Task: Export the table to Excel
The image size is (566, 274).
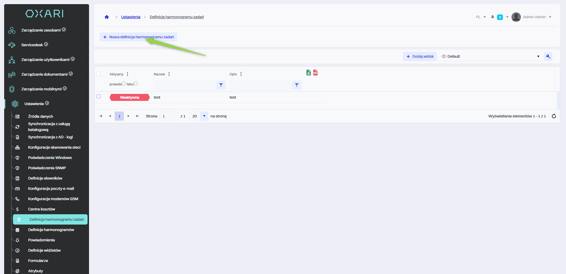Action: click(x=308, y=73)
